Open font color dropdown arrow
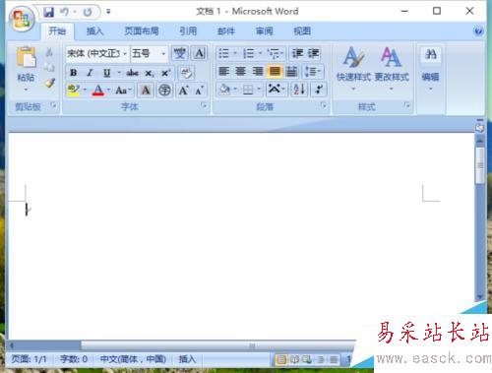 [x=108, y=91]
